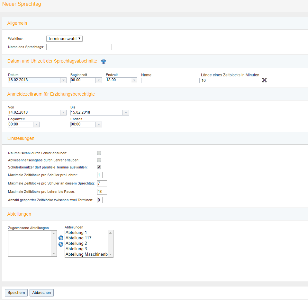Click the Bis 15.02.2018 text field
308x300 pixels.
97,113
